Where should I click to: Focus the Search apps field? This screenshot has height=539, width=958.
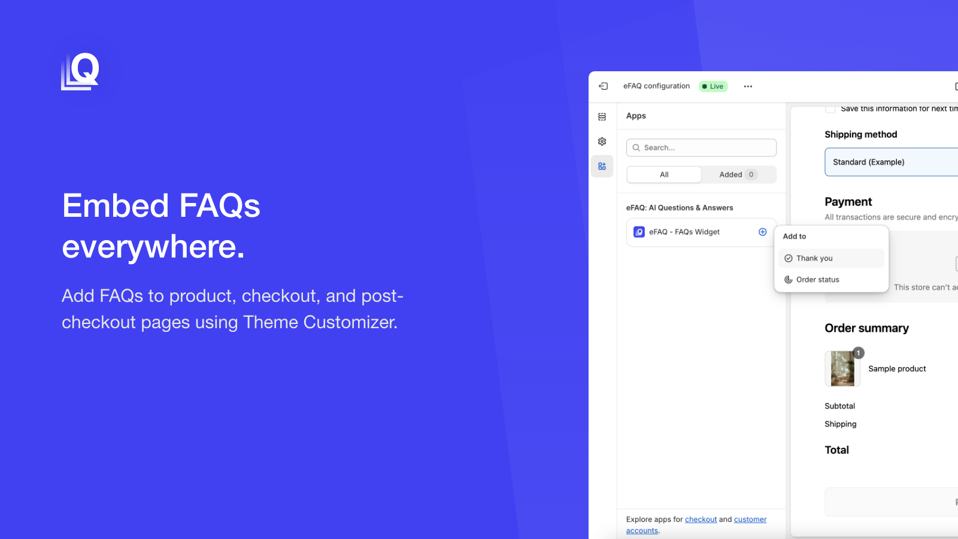click(701, 147)
